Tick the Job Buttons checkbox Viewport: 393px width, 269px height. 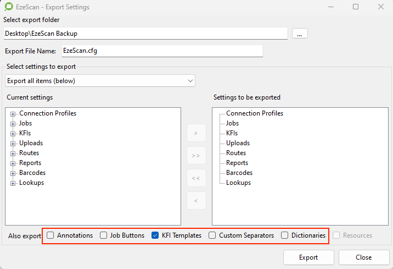coord(104,235)
